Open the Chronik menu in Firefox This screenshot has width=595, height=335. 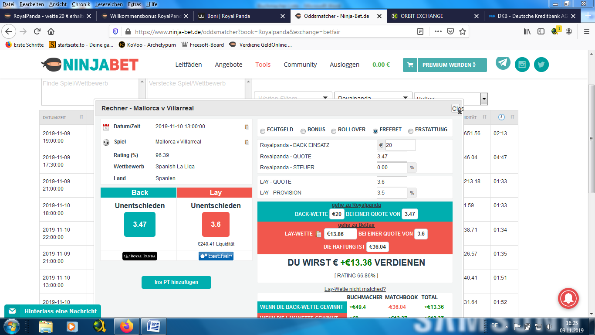point(81,4)
